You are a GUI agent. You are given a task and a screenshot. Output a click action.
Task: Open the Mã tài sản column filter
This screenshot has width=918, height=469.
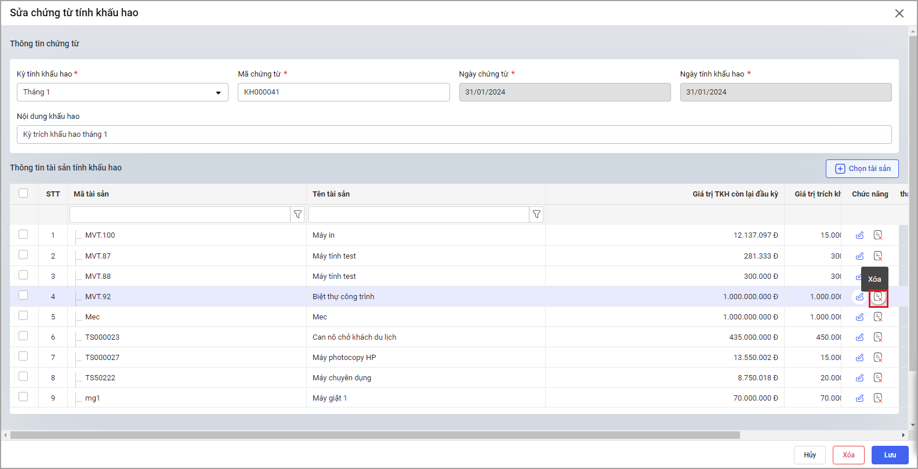[297, 214]
